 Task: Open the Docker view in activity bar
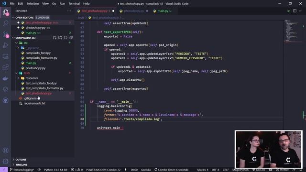(x=5, y=78)
